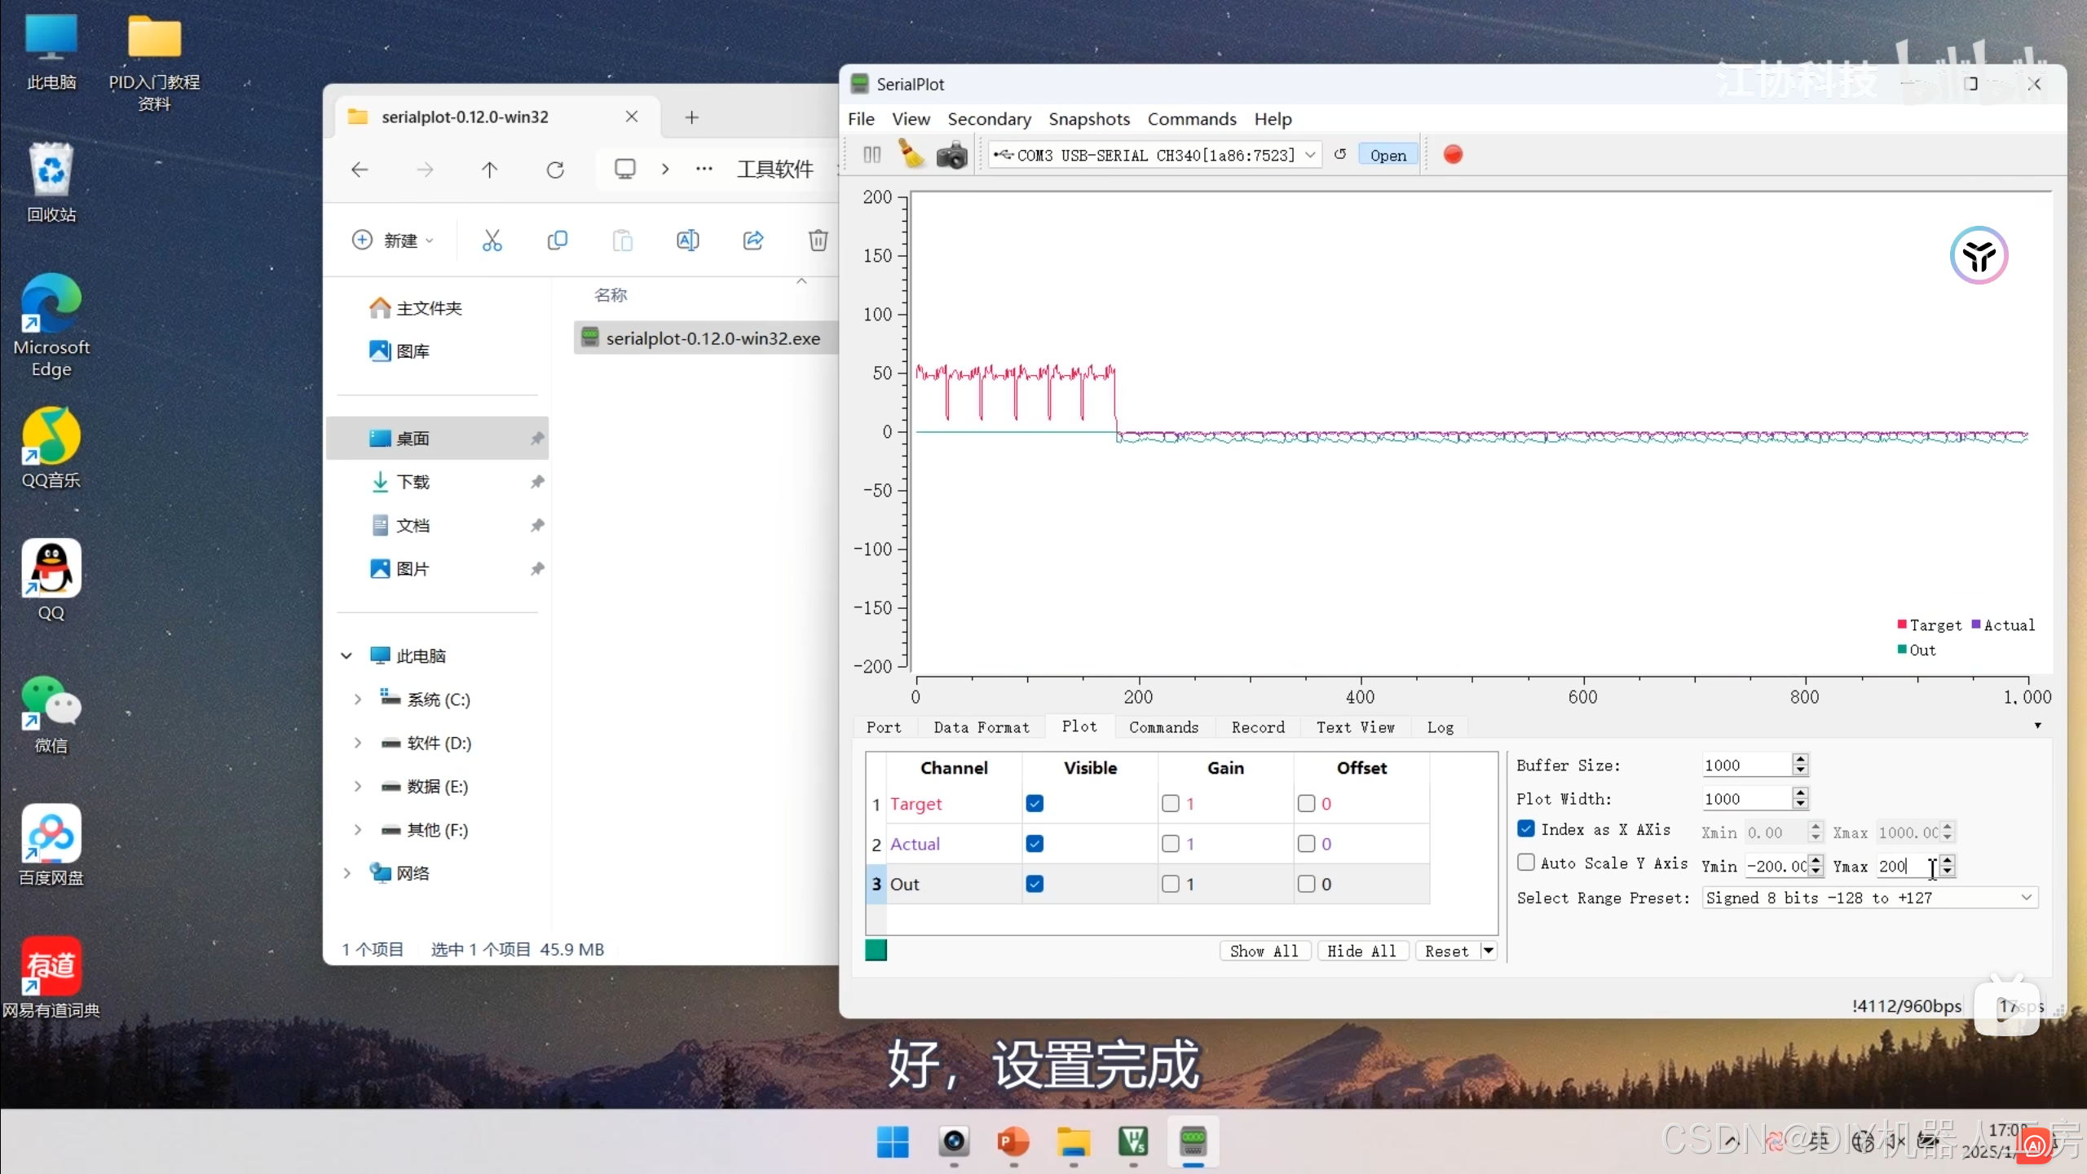Click the Hide All button

coord(1361,951)
